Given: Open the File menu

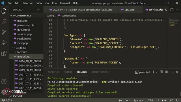Looking at the screenshot, I should [10, 3].
